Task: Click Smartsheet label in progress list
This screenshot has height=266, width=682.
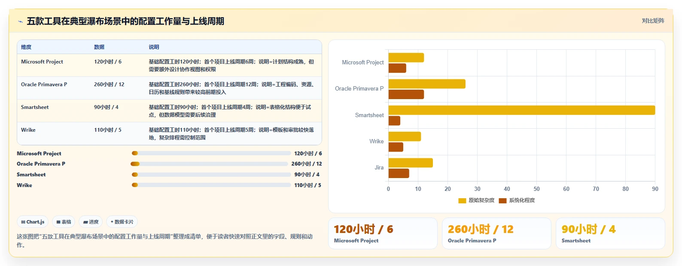Action: (x=31, y=175)
